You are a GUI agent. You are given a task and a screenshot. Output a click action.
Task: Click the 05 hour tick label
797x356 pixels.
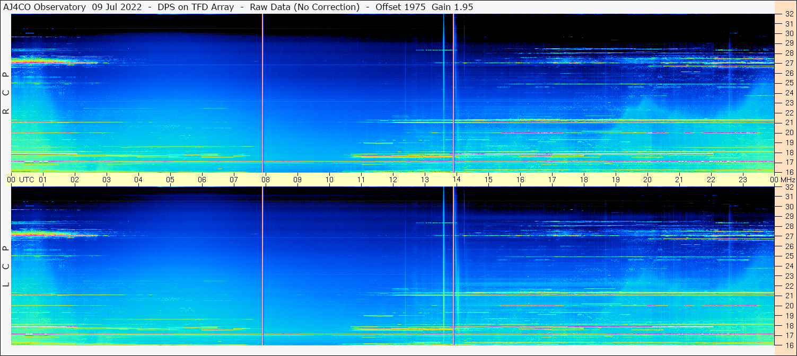pyautogui.click(x=170, y=180)
